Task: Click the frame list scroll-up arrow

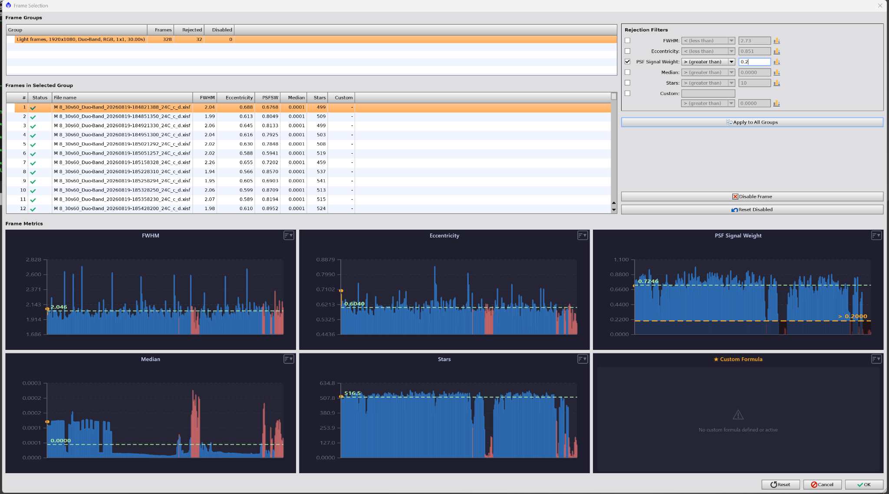Action: pyautogui.click(x=614, y=203)
